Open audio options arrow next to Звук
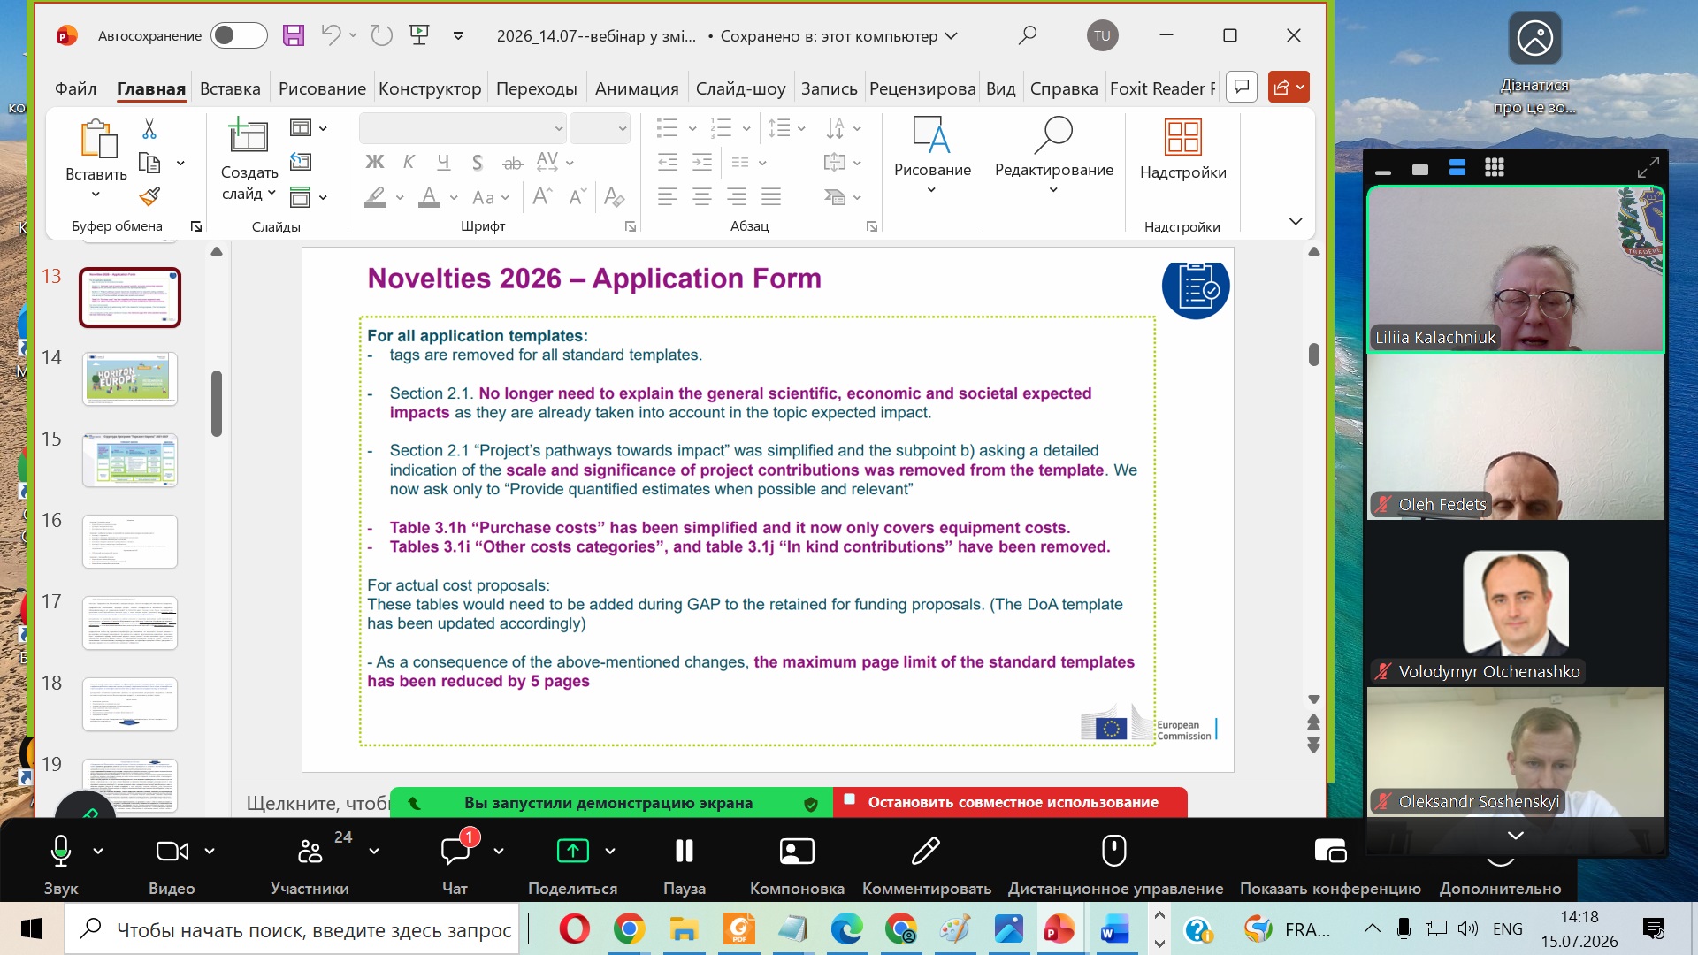 coord(98,851)
